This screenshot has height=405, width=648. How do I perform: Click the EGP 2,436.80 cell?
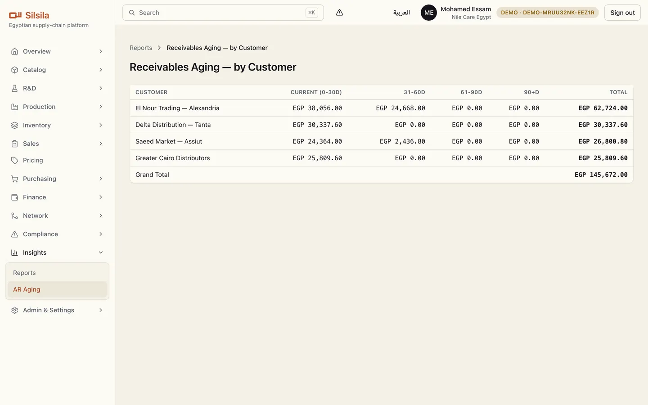point(402,141)
